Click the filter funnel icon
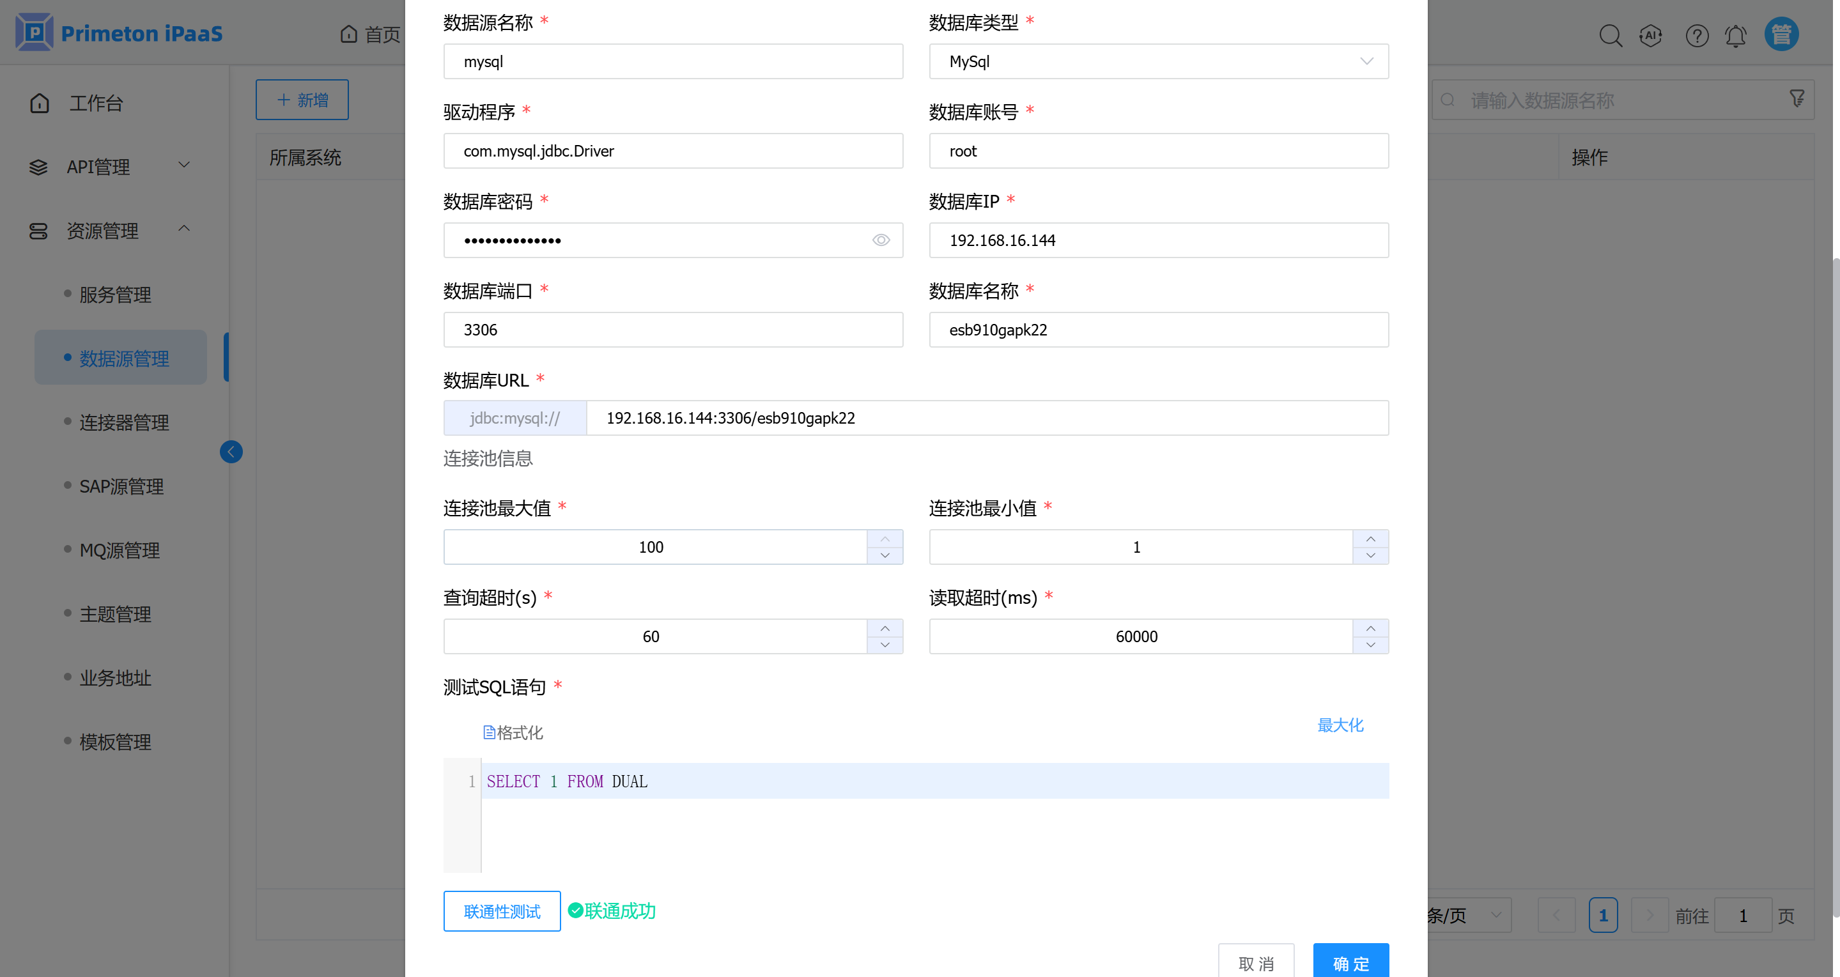1840x977 pixels. [x=1797, y=98]
